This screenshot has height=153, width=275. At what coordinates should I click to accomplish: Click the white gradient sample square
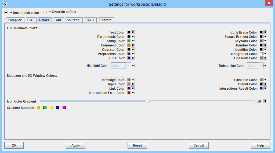pos(71,108)
